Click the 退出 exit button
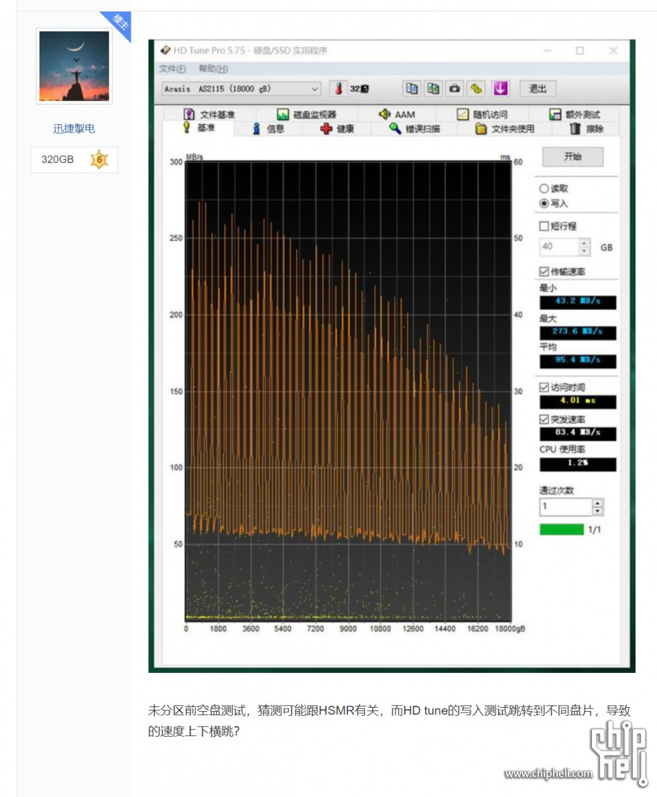The image size is (657, 797). [538, 89]
